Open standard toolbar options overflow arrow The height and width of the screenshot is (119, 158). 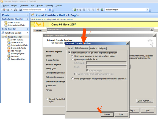pos(53,10)
